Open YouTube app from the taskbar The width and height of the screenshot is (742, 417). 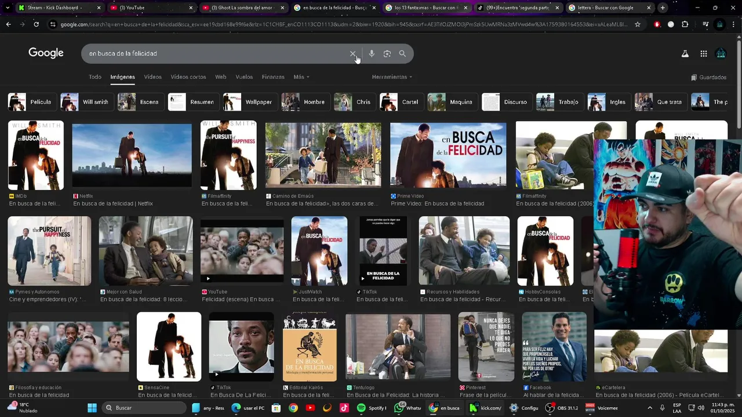[310, 408]
